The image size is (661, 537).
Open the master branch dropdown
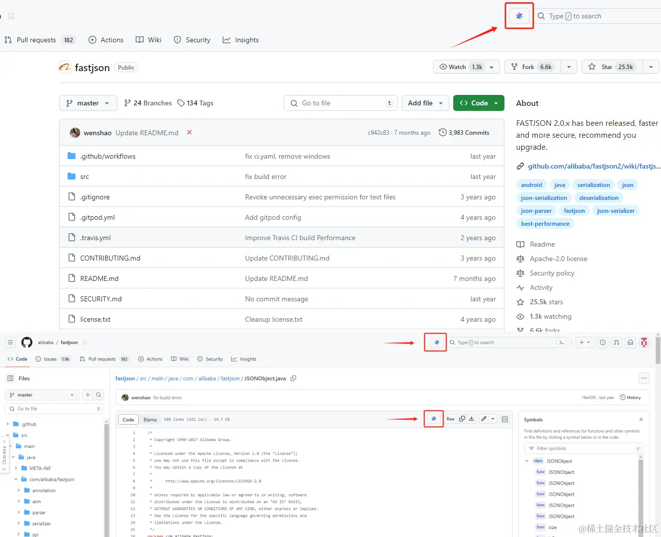point(87,103)
